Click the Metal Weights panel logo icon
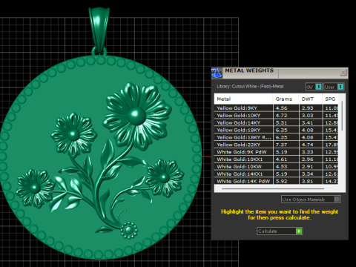 [217, 73]
